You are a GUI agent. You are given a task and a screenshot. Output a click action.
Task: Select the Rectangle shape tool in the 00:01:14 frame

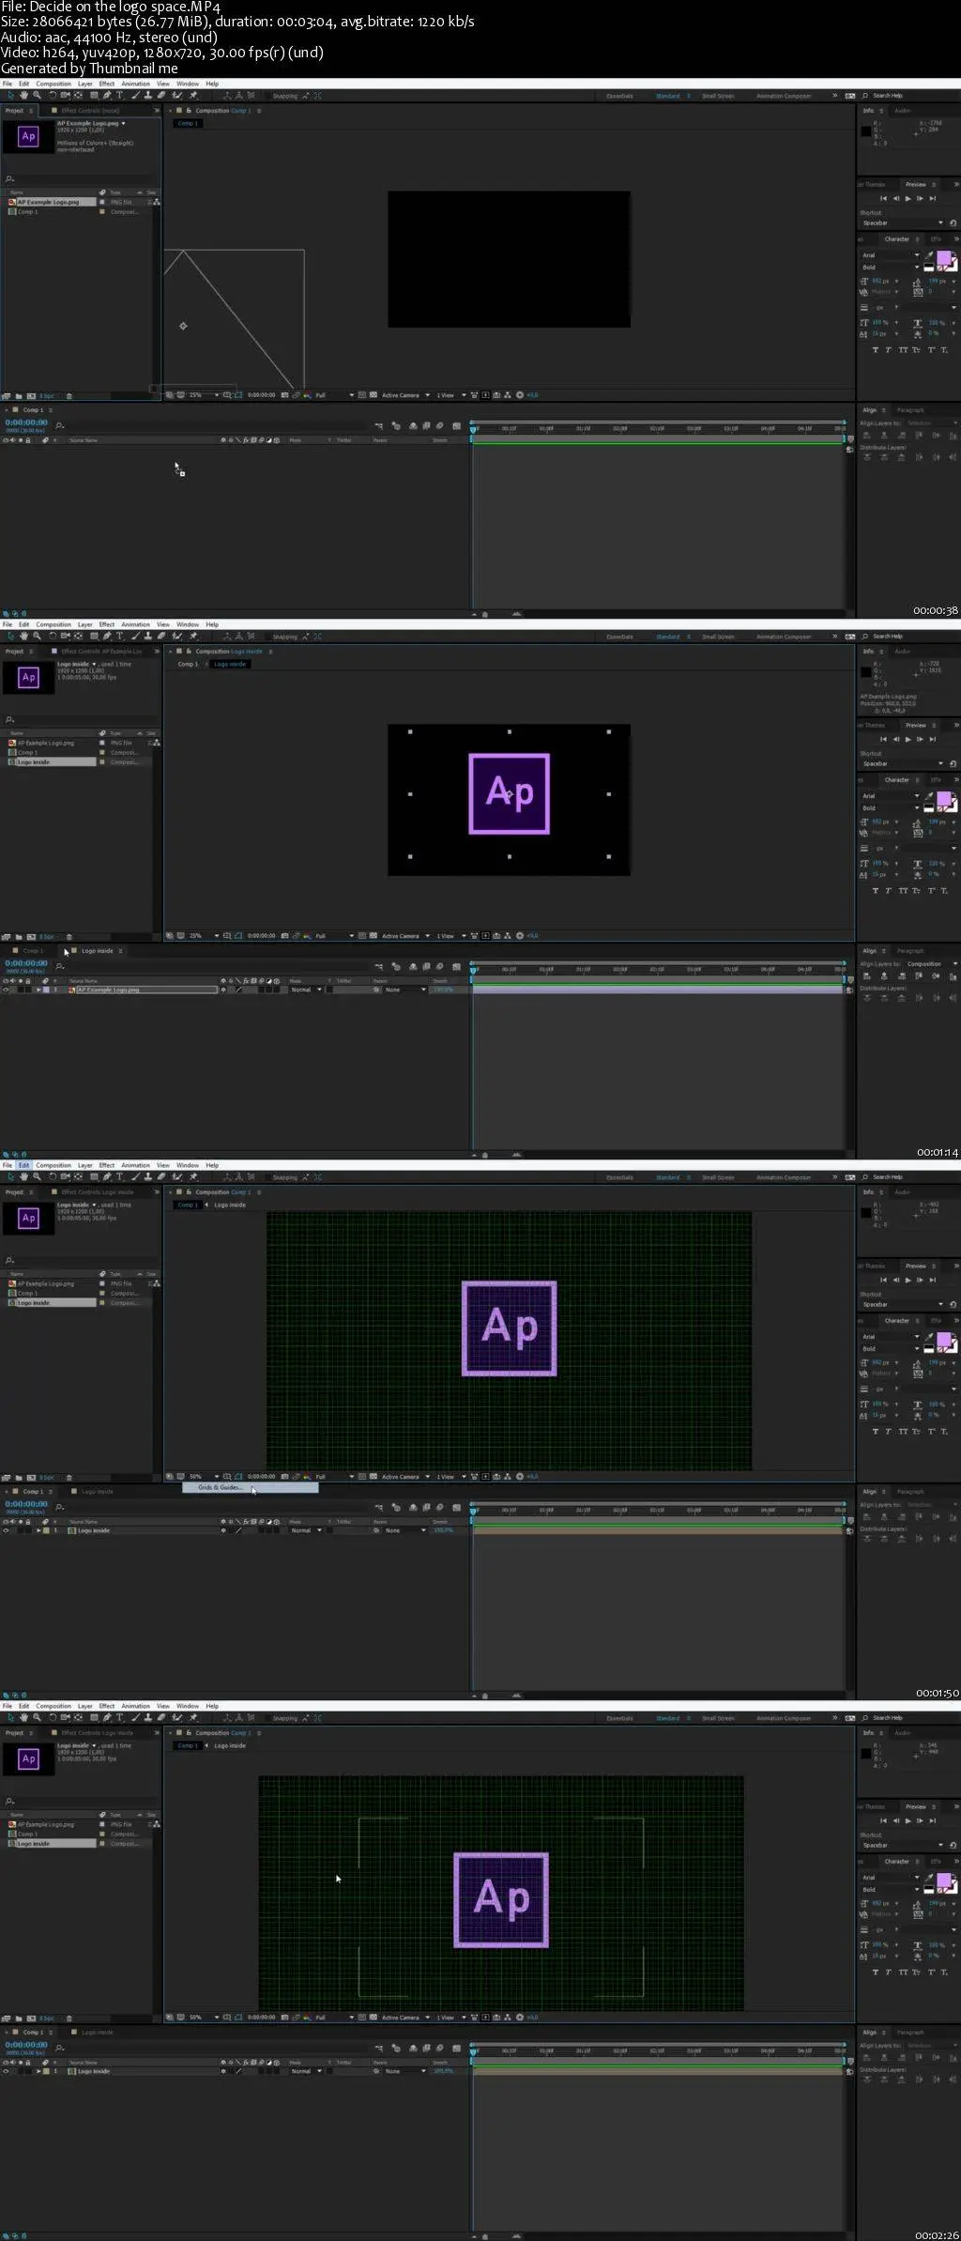(x=94, y=636)
